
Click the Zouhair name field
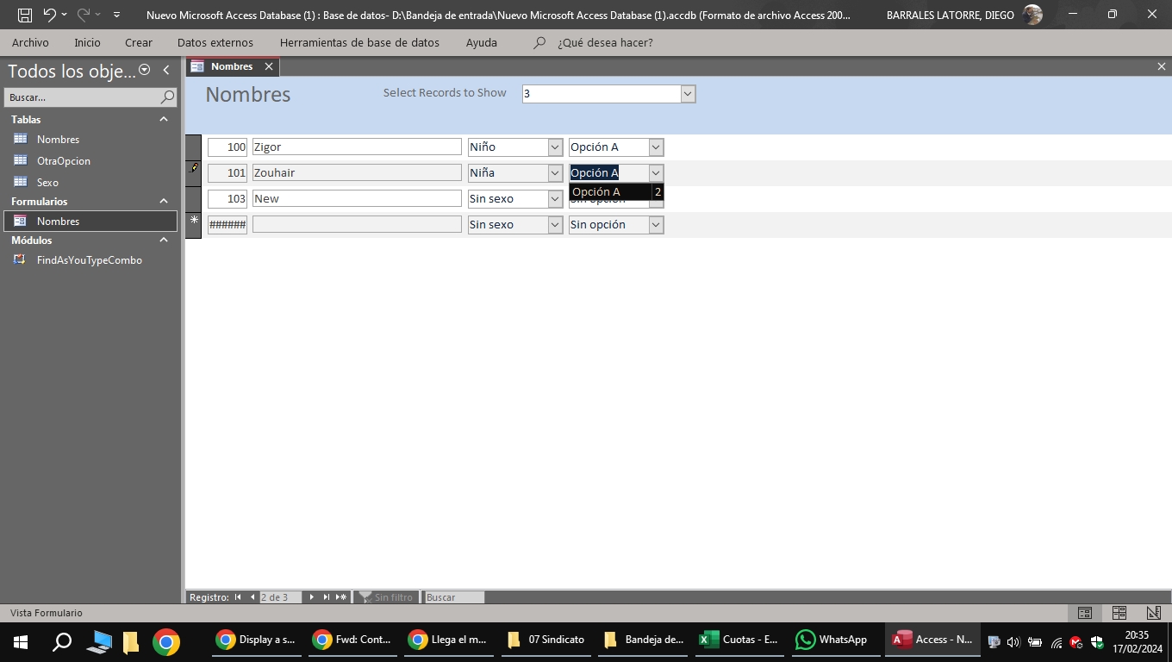(x=357, y=172)
